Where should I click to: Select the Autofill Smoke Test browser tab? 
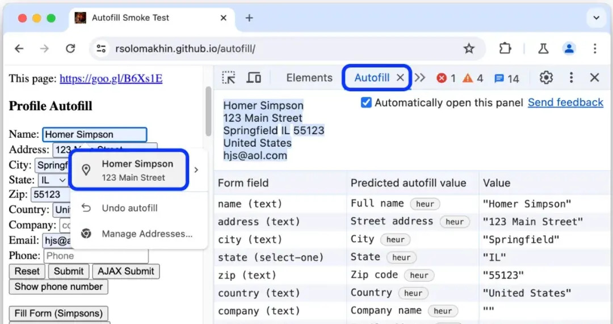point(153,18)
